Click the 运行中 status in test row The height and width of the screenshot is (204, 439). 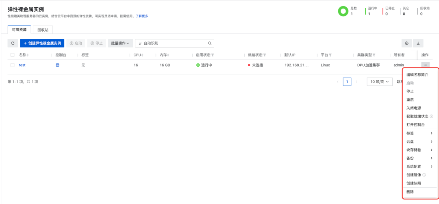coord(204,65)
